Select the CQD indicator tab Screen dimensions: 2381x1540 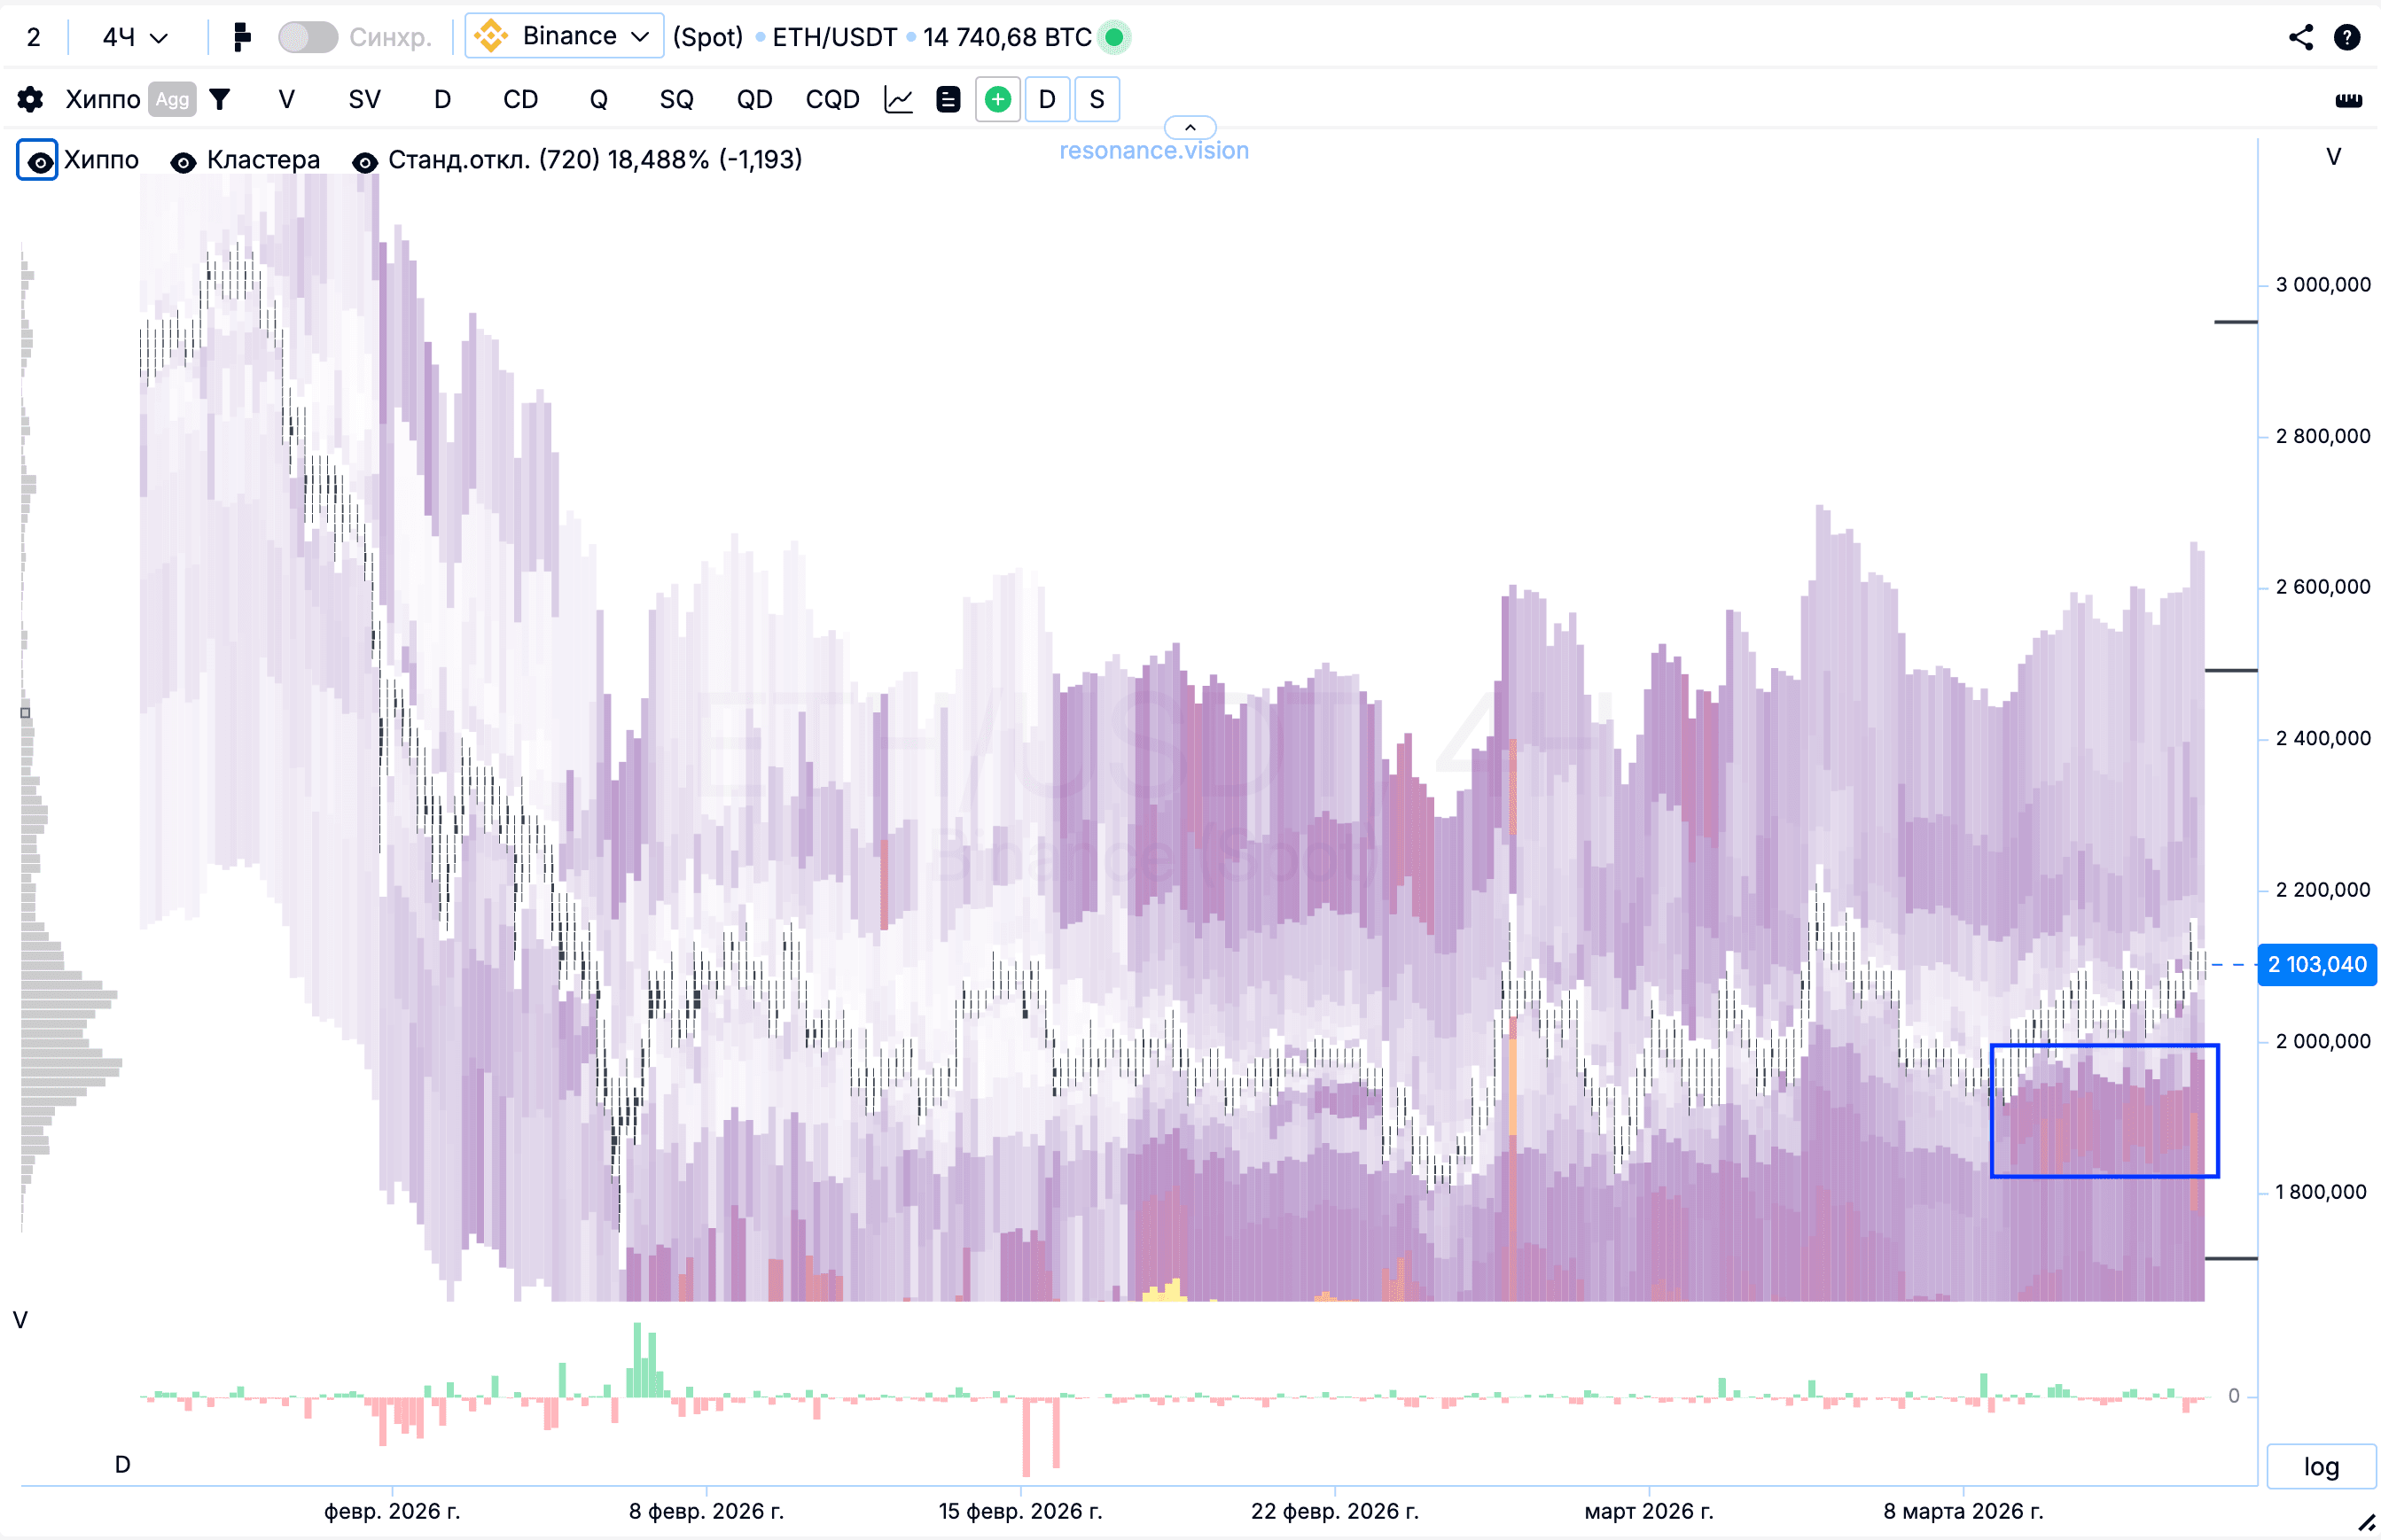(831, 99)
